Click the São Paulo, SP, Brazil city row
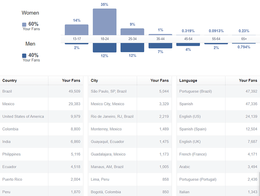 [x=130, y=91]
